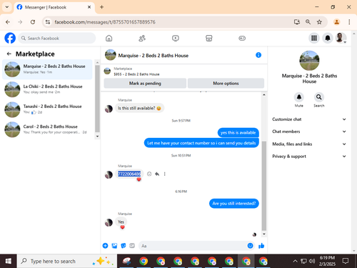Open Chrome zoom magnifier icon

pyautogui.click(x=308, y=22)
